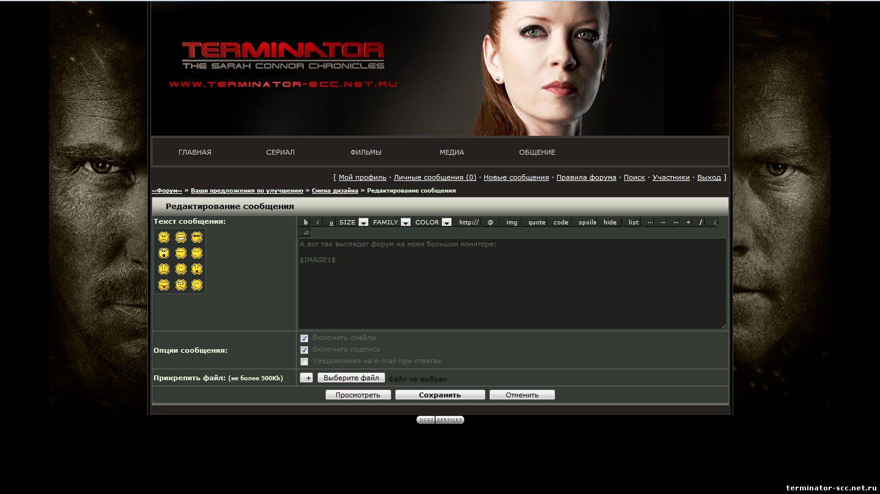The width and height of the screenshot is (880, 494).
Task: Save the message with "Сохранить"
Action: [440, 395]
